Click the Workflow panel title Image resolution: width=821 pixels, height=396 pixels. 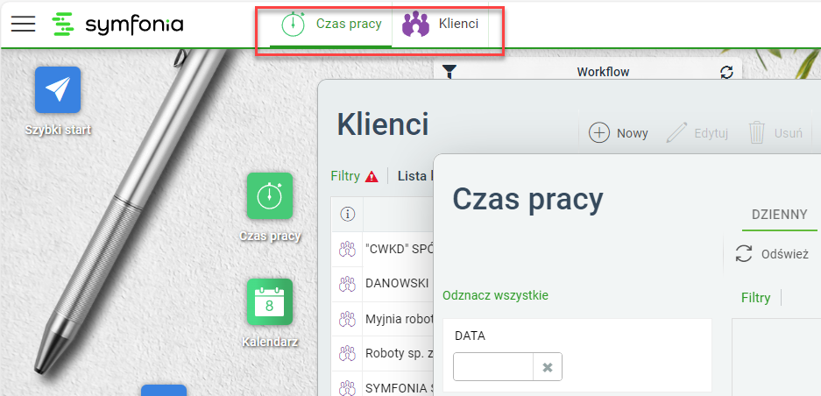603,72
